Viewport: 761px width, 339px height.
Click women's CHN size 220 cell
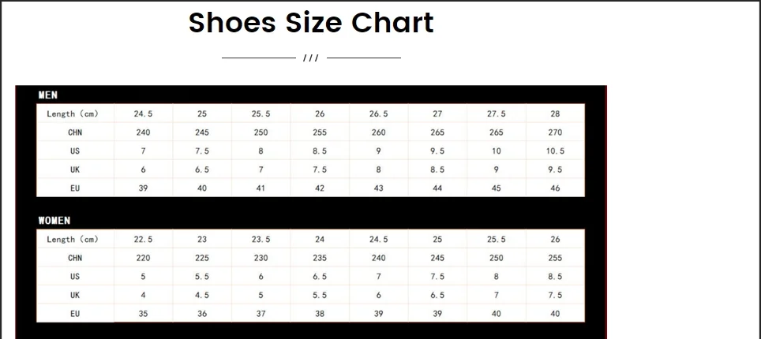click(143, 258)
